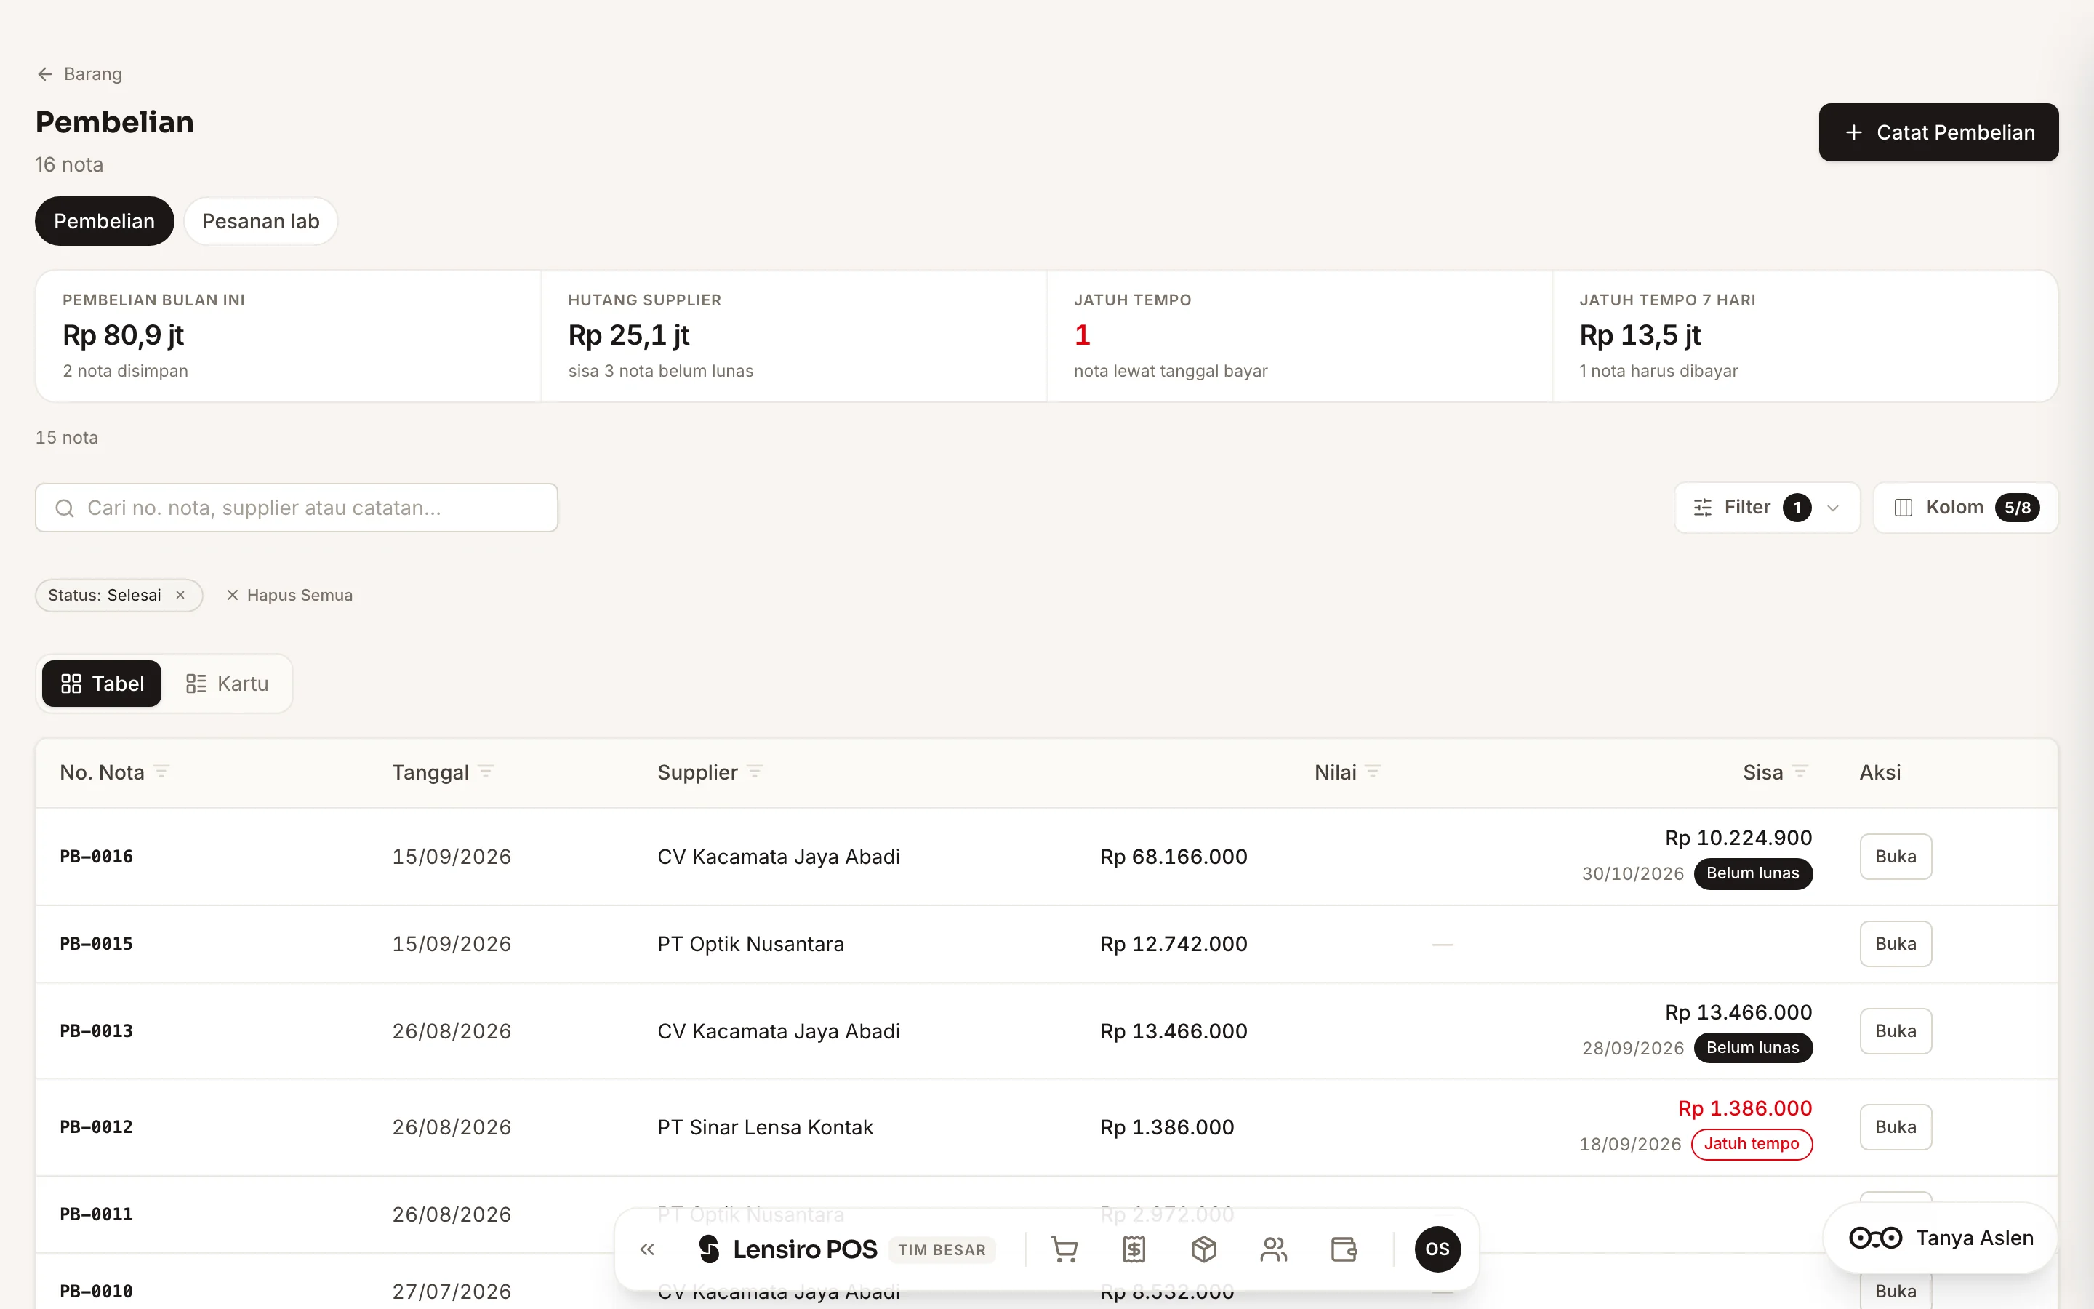
Task: Select the Pembelian tab
Action: [x=104, y=221]
